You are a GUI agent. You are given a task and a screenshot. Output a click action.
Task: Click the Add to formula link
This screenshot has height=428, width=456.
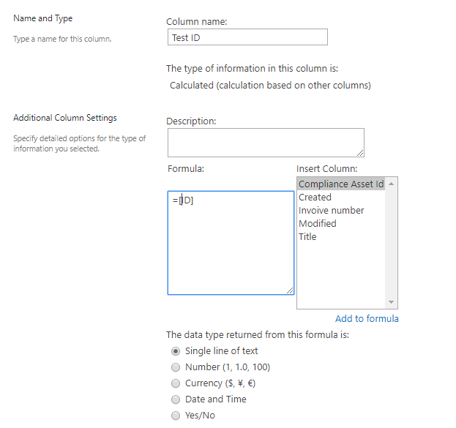coord(367,319)
